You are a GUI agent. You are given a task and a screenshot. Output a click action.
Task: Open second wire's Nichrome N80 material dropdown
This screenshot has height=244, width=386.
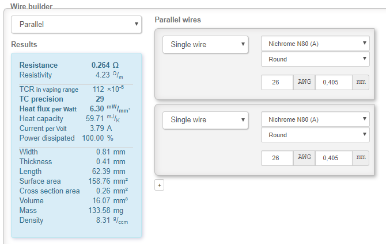315,119
